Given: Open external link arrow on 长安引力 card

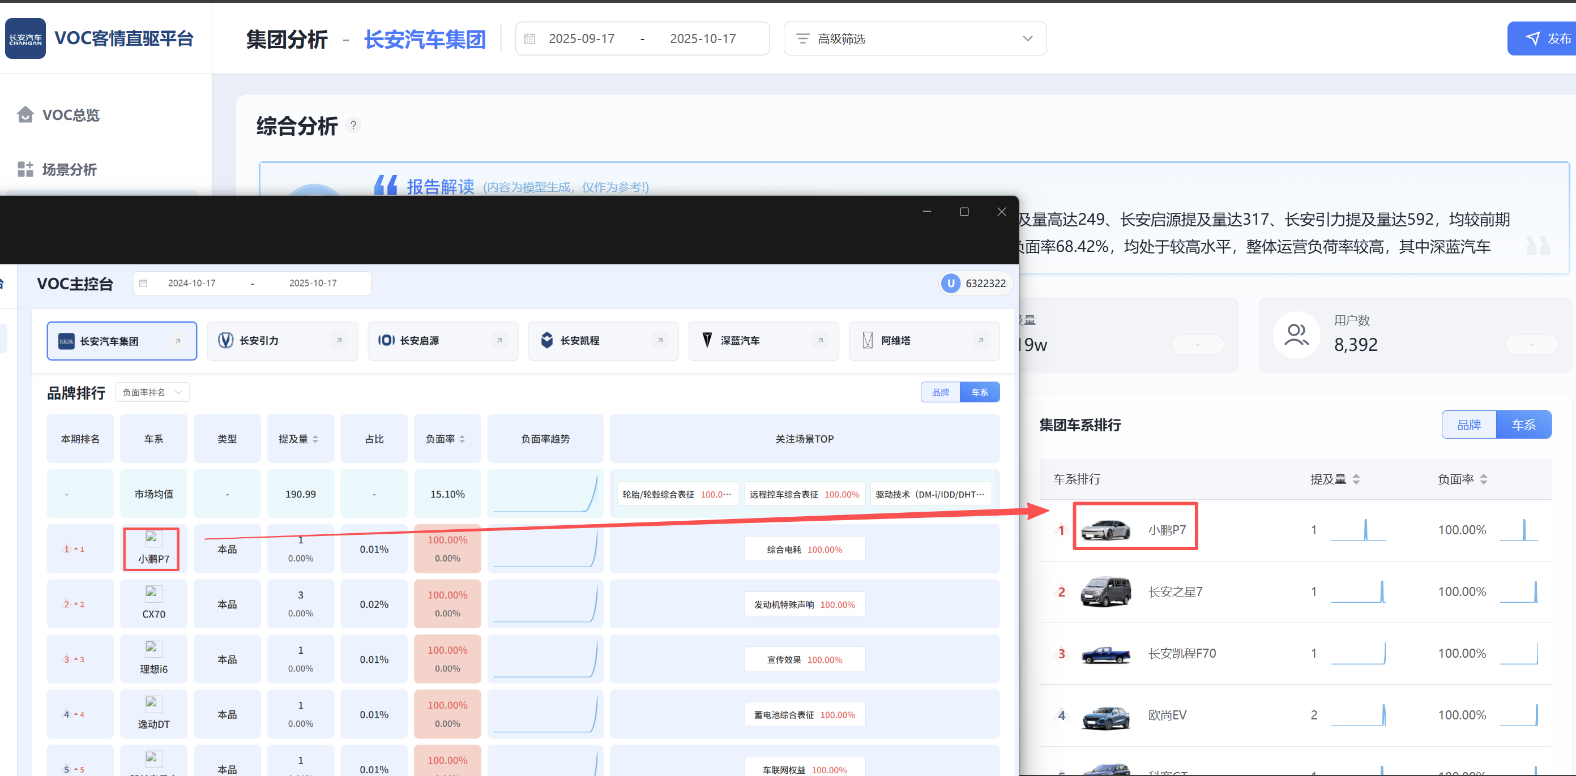Looking at the screenshot, I should pos(339,341).
